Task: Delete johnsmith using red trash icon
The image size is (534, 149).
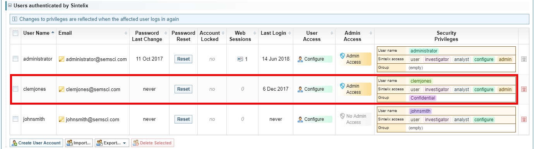Action: (524, 119)
